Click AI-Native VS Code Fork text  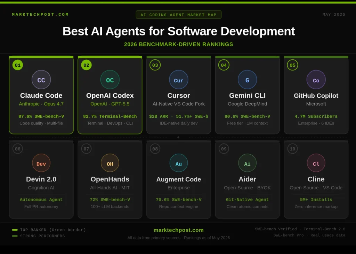pyautogui.click(x=179, y=104)
